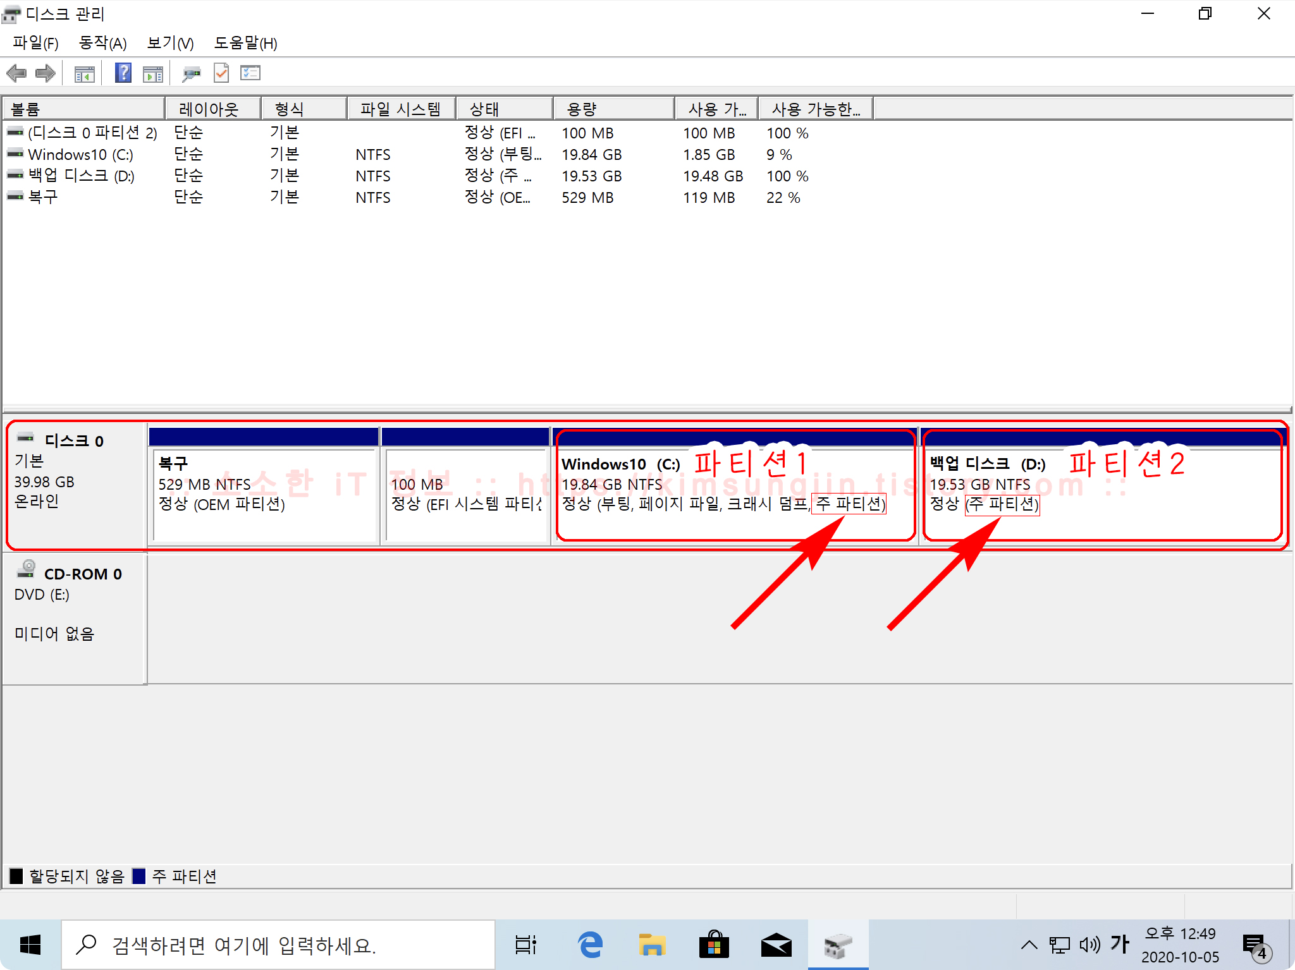Toggle the show/hide action pane icon
The width and height of the screenshot is (1295, 970).
153,74
